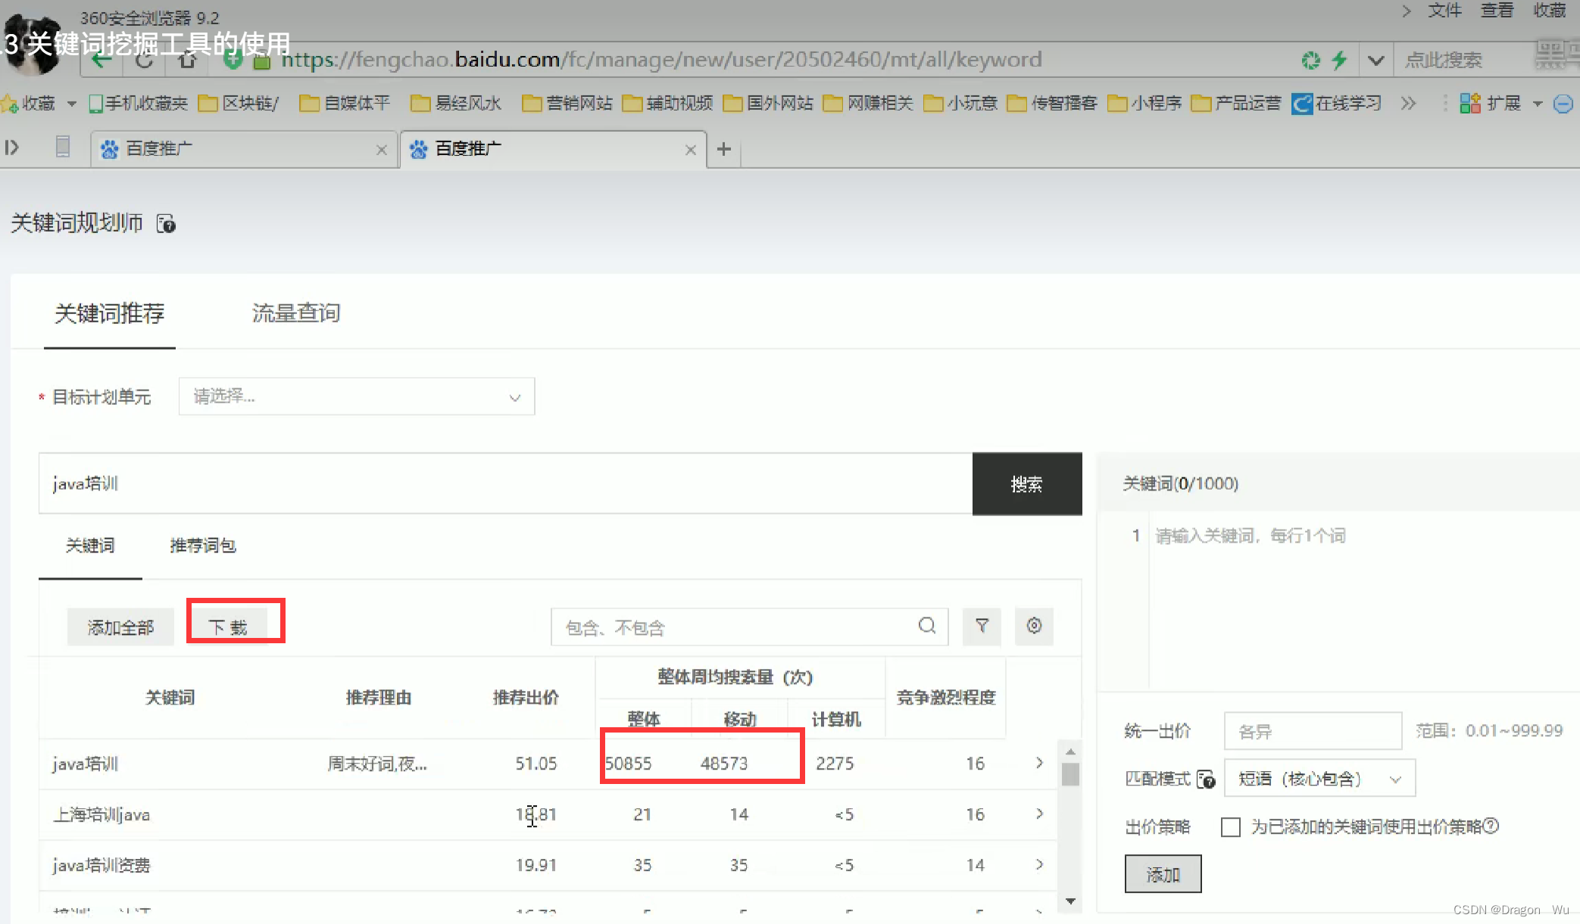The height and width of the screenshot is (924, 1580).
Task: Open the 传智播客 bookmark folder
Action: 1052,103
